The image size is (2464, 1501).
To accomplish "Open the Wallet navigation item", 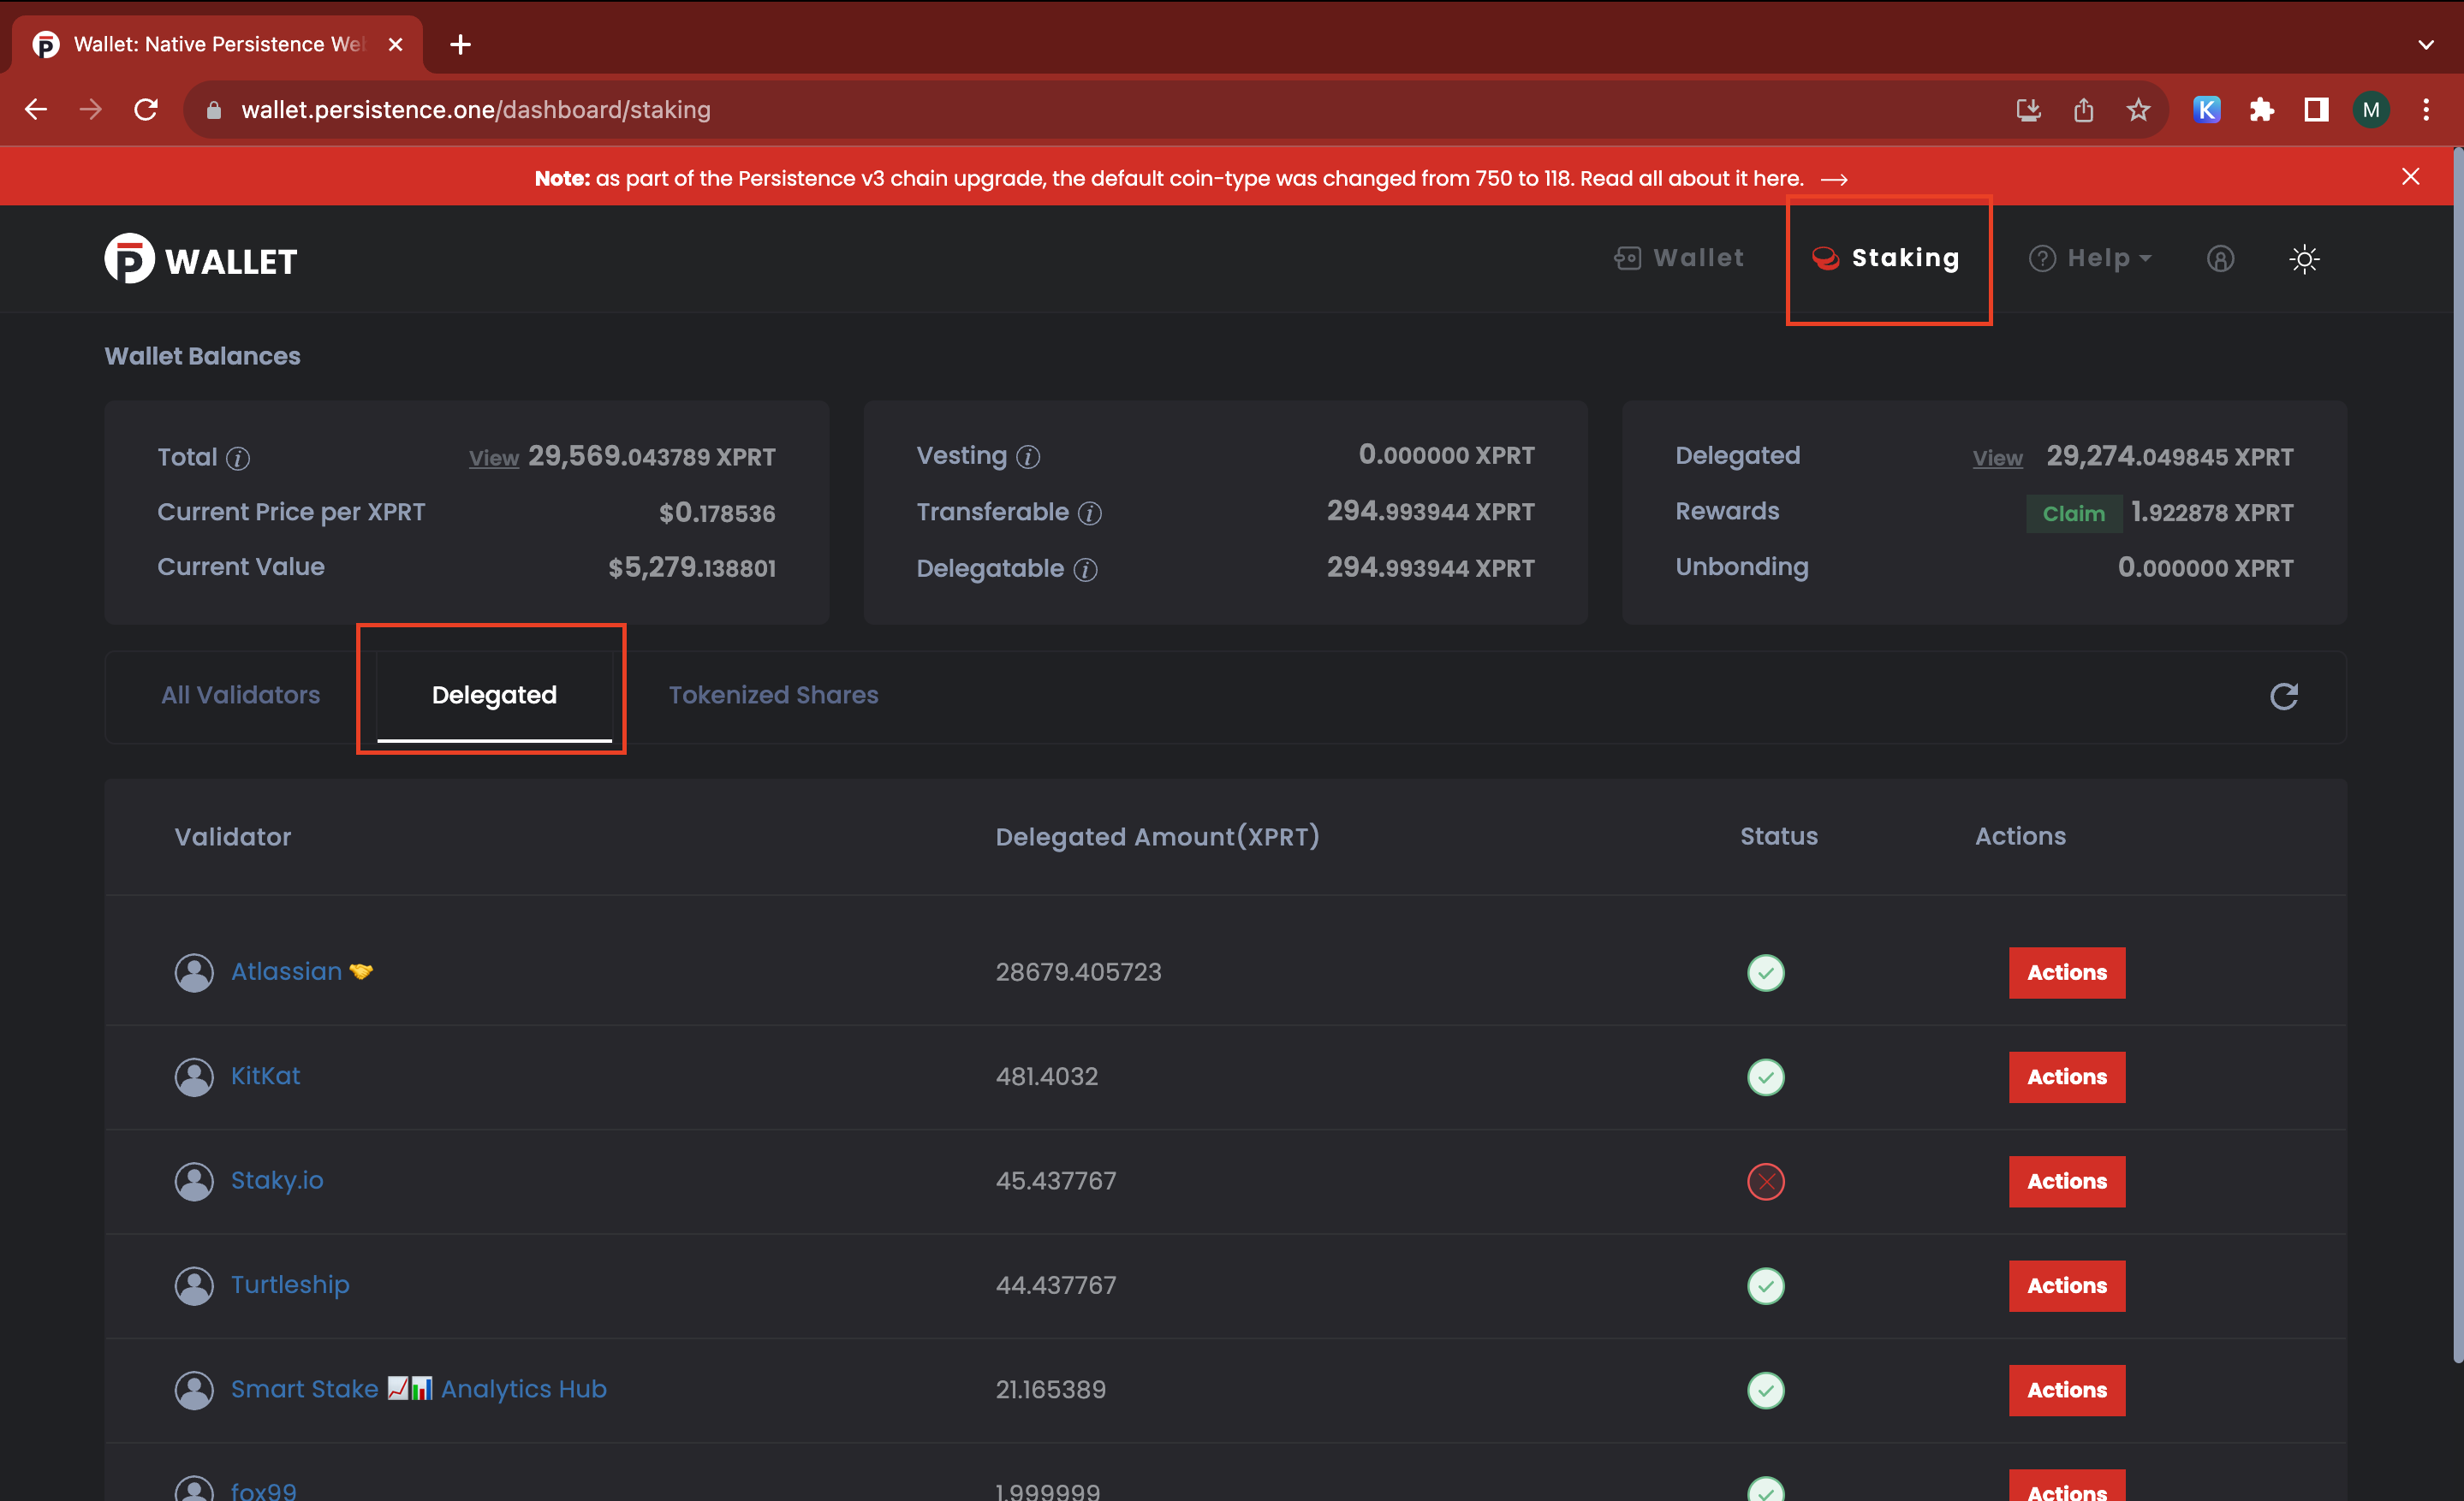I will tap(1680, 258).
